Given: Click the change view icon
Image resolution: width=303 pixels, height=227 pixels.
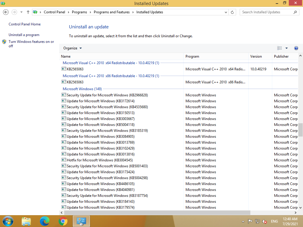Looking at the screenshot, I should click(280, 48).
